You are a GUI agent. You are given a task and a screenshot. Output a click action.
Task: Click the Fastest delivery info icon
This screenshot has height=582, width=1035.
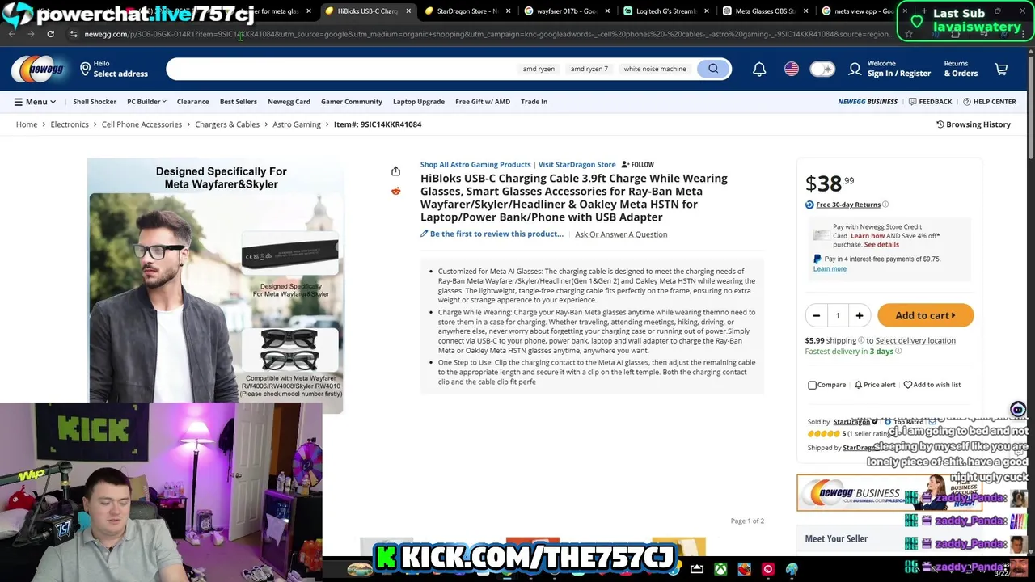(898, 351)
